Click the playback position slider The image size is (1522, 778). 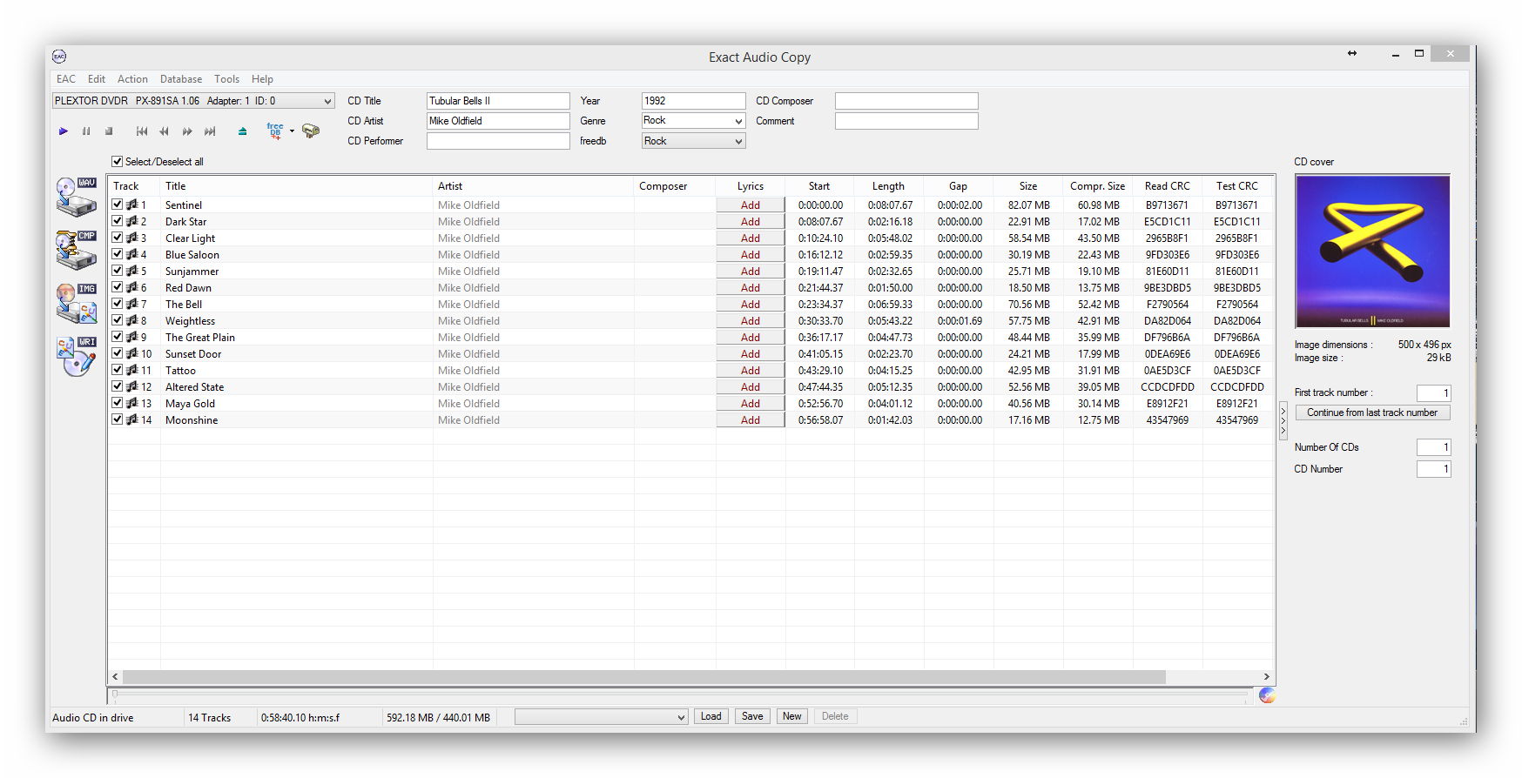tap(679, 694)
